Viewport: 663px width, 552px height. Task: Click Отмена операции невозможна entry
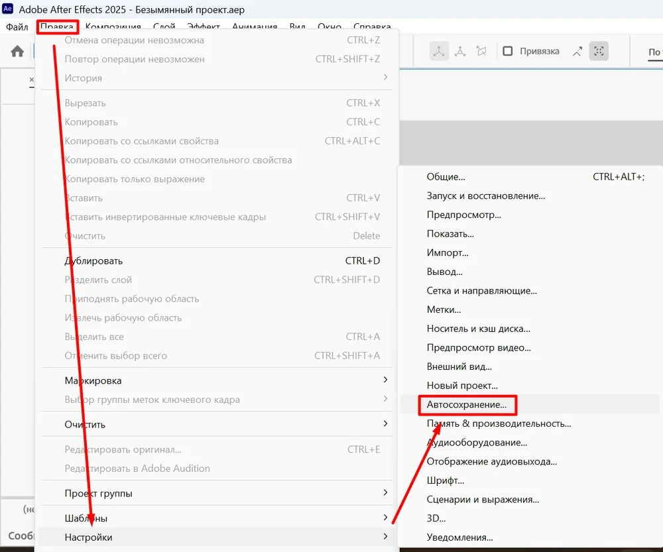click(x=217, y=40)
